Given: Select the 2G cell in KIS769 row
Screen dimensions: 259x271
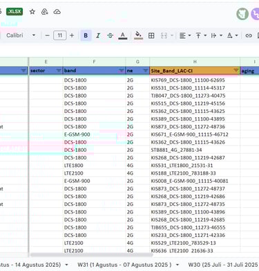Looking at the screenshot, I should pyautogui.click(x=137, y=80).
